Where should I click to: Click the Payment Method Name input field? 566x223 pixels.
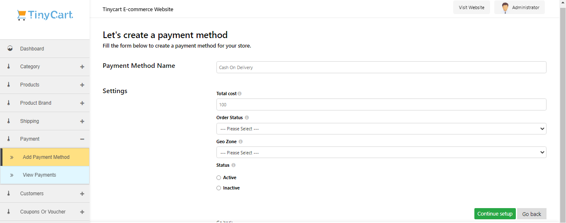pyautogui.click(x=381, y=67)
